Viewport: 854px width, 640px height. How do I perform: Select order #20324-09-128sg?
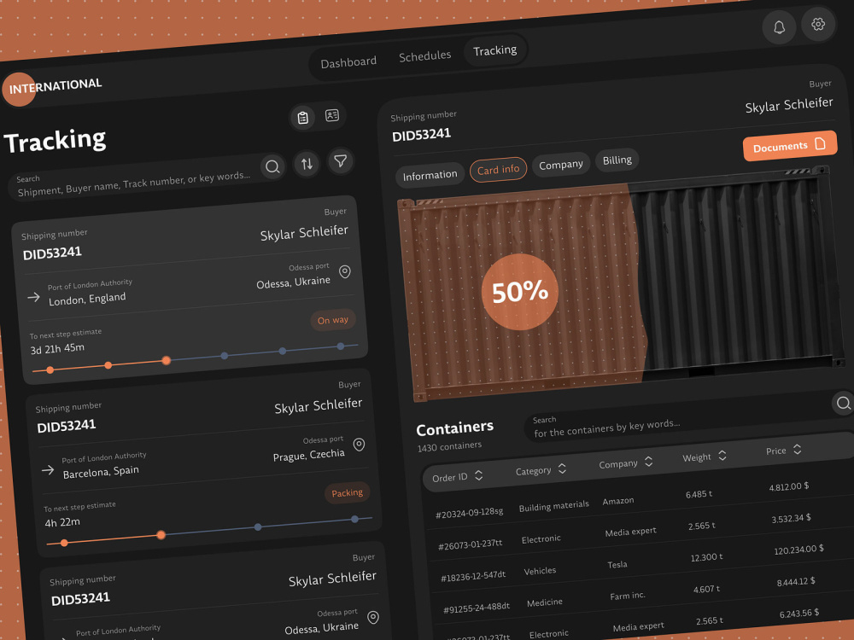click(470, 513)
